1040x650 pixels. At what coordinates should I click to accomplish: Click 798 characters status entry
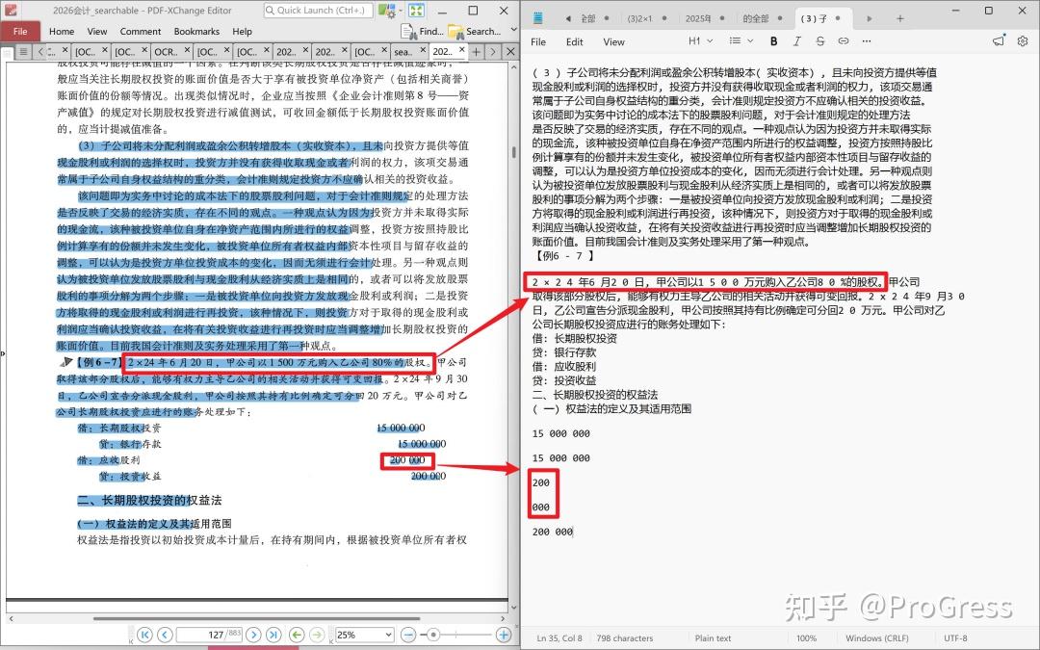pyautogui.click(x=624, y=638)
